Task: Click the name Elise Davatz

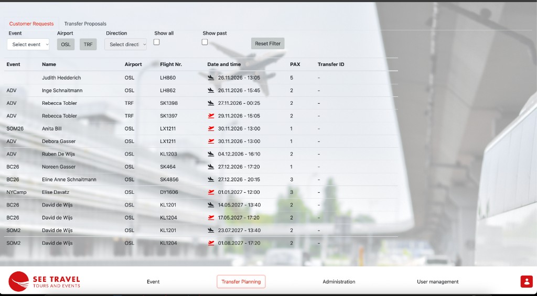Action: [56, 192]
